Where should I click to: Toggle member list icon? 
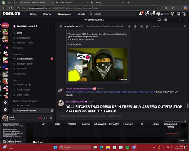pos(147,26)
